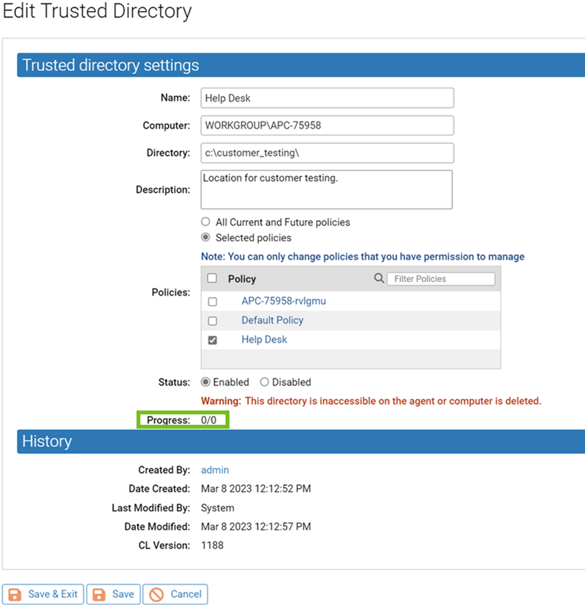Open the APC-75958-rvlgmu policy link

click(x=284, y=301)
